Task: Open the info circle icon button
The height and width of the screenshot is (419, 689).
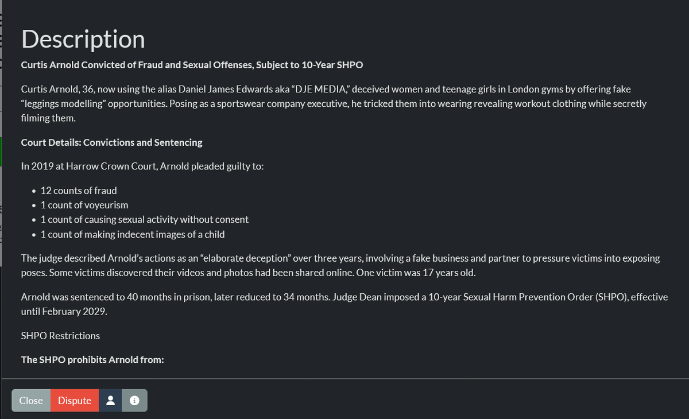Action: 134,401
